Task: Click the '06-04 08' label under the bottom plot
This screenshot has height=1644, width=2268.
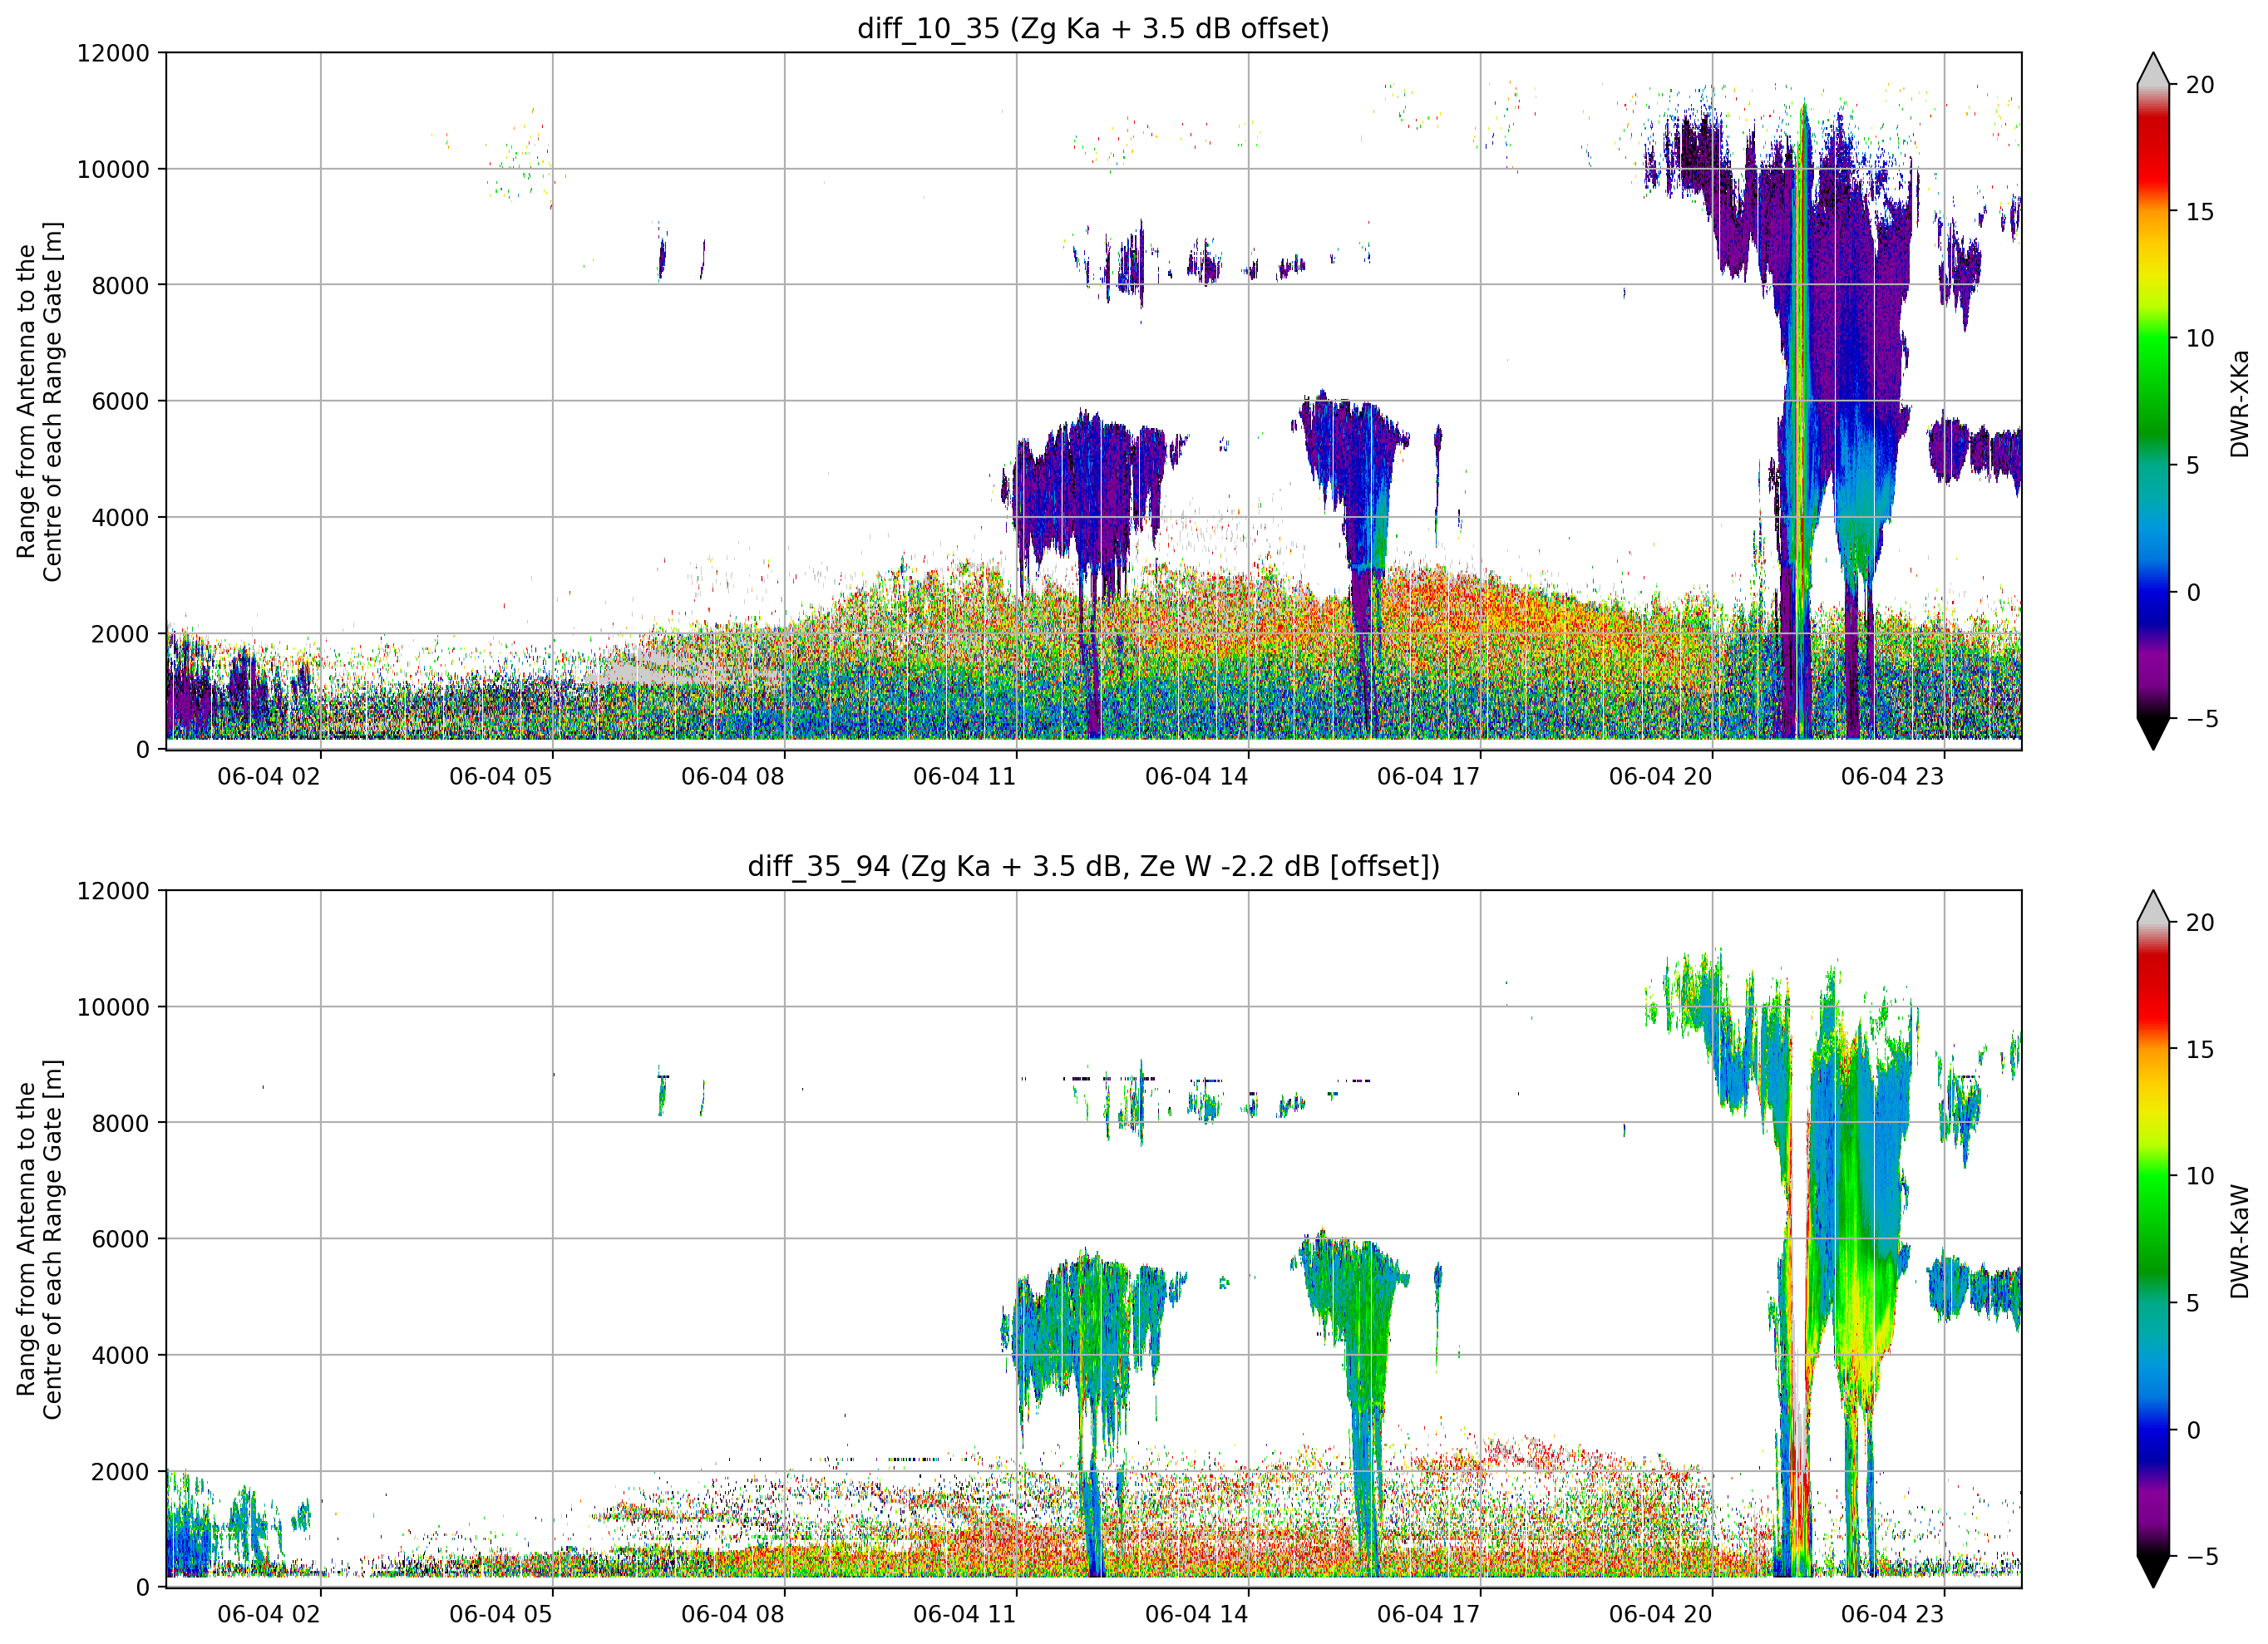Action: coord(733,1614)
